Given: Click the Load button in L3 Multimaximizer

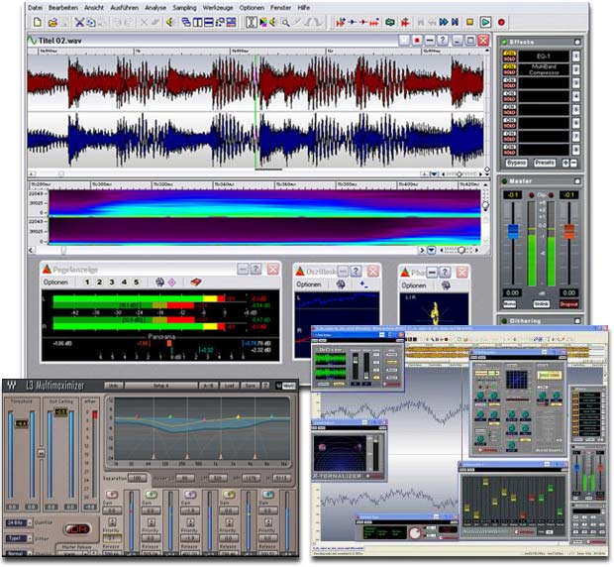Looking at the screenshot, I should (229, 386).
